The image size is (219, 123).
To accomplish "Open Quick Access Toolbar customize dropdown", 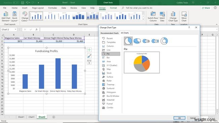I will (x=38, y=3).
